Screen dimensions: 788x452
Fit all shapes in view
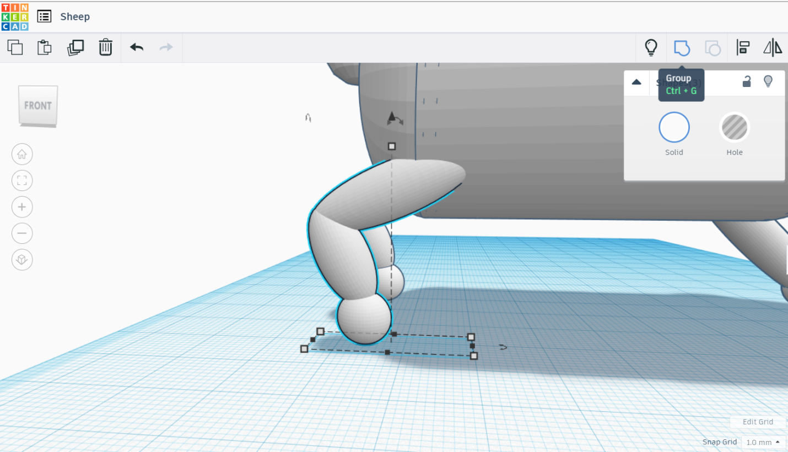22,181
